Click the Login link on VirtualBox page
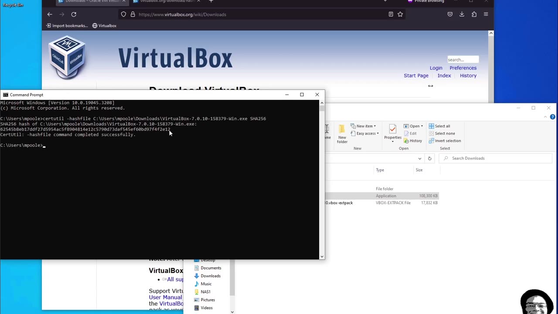The height and width of the screenshot is (314, 558). (436, 68)
